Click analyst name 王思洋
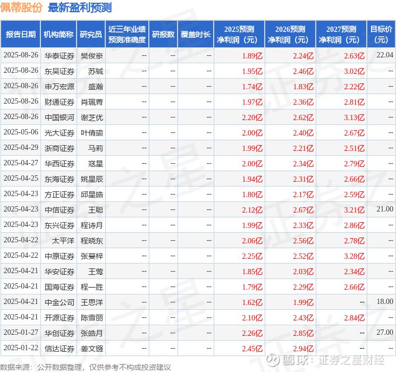This screenshot has width=396, height=372. pos(92,302)
